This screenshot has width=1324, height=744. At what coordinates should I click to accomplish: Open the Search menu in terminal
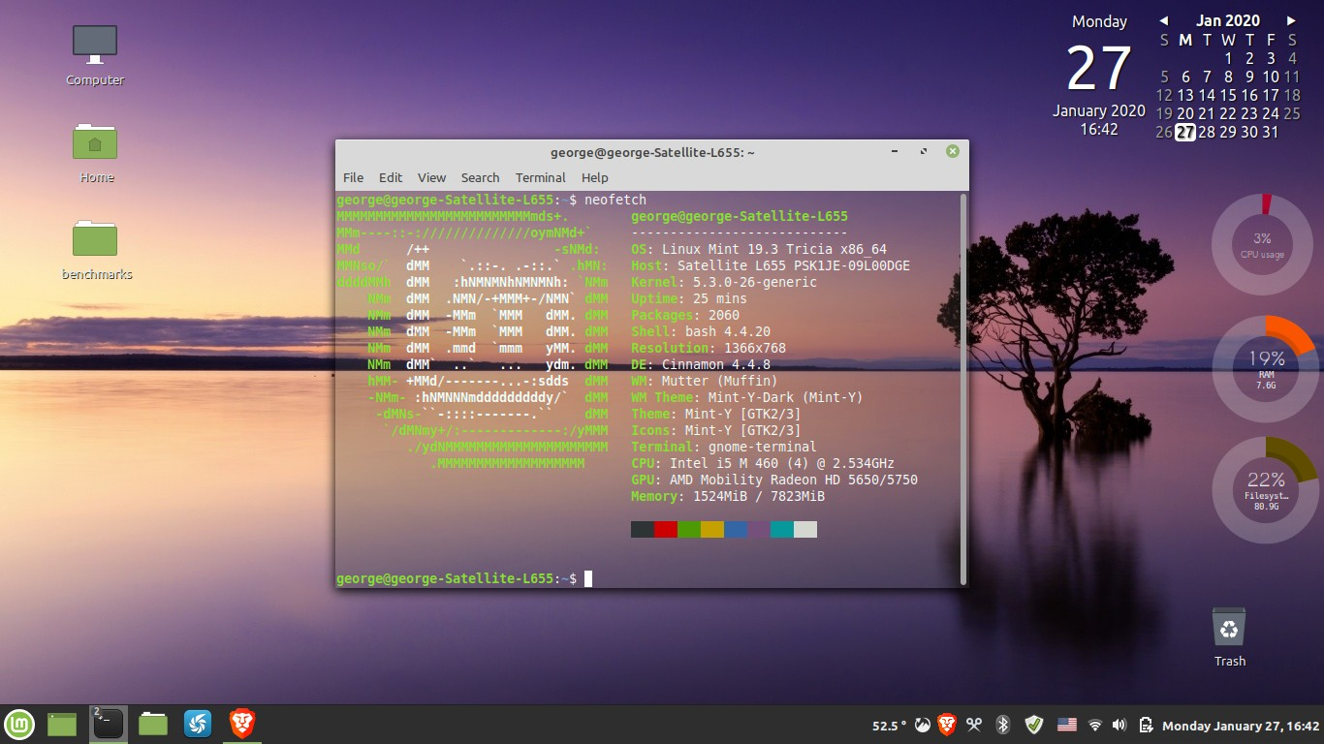click(480, 177)
